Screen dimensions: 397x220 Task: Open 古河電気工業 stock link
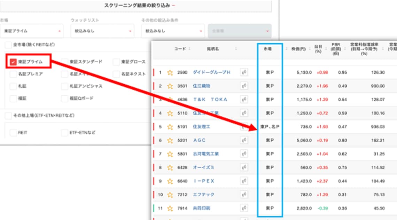click(205, 154)
